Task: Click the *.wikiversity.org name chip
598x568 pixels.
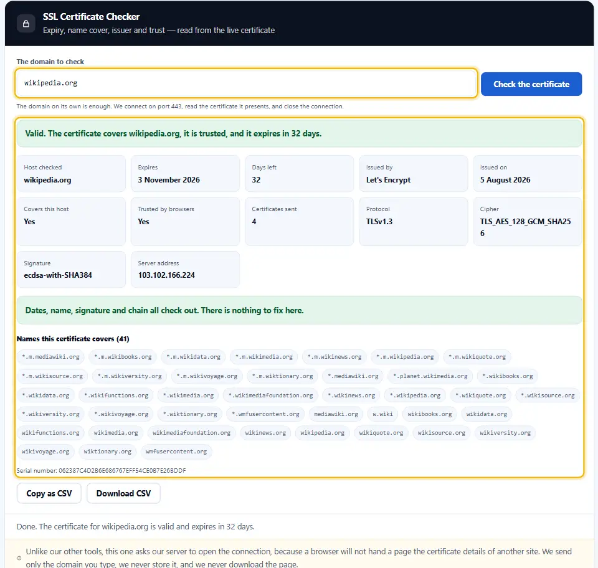Action: 50,414
